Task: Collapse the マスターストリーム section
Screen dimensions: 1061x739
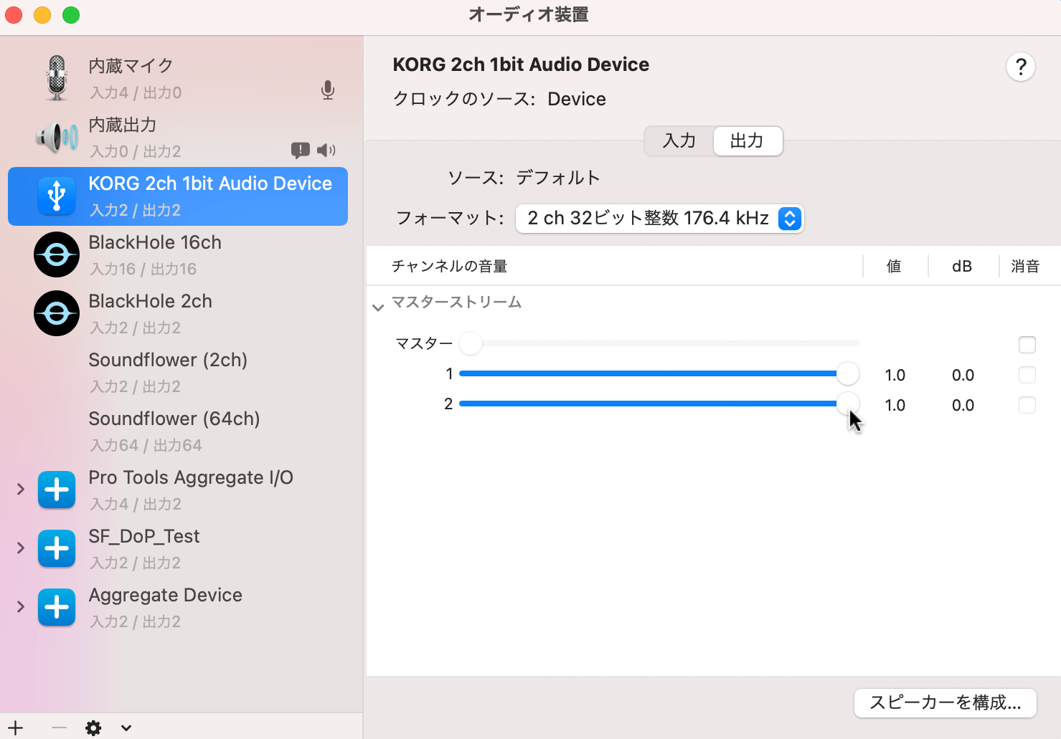Action: point(378,307)
